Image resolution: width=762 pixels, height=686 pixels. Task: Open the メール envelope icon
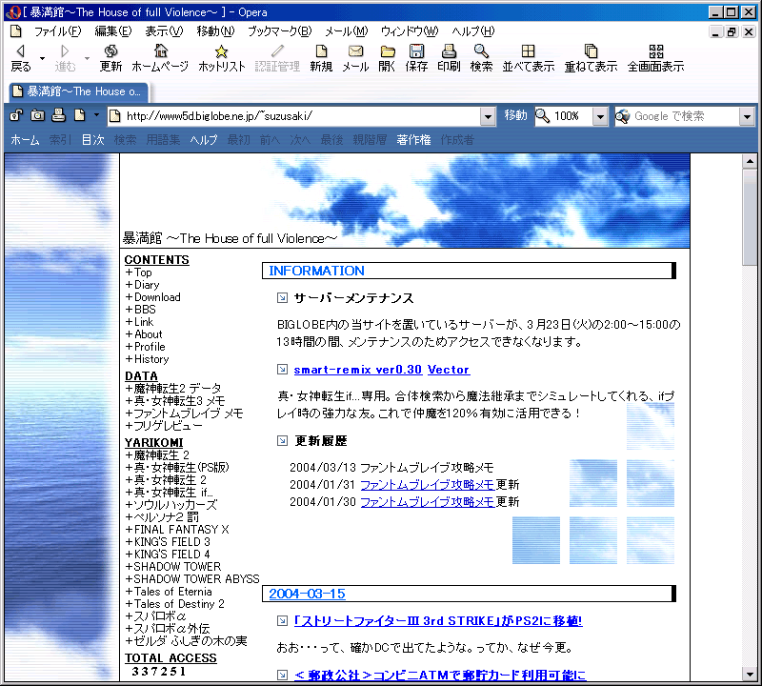(x=355, y=51)
